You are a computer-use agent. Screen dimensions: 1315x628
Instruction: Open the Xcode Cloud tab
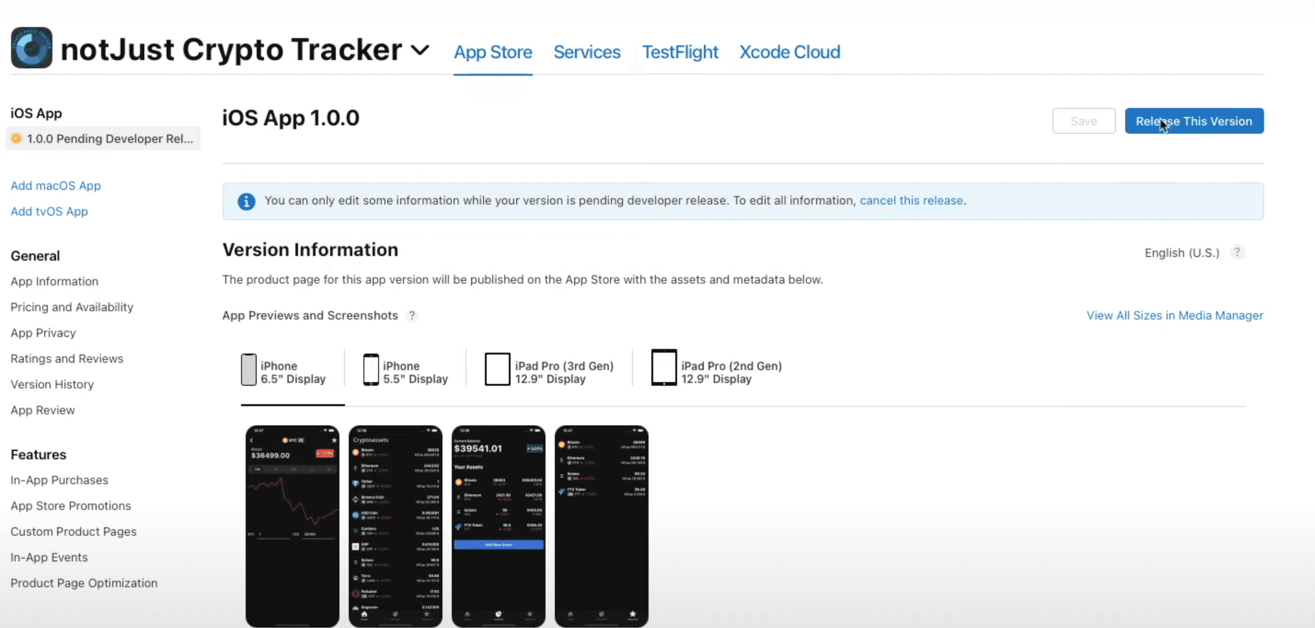coord(789,52)
